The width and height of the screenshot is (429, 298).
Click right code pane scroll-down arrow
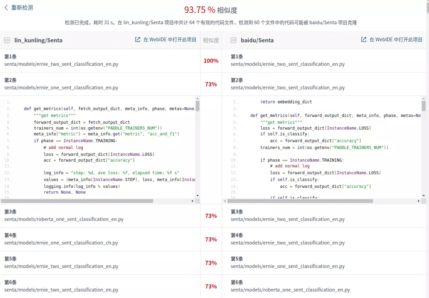(x=423, y=196)
